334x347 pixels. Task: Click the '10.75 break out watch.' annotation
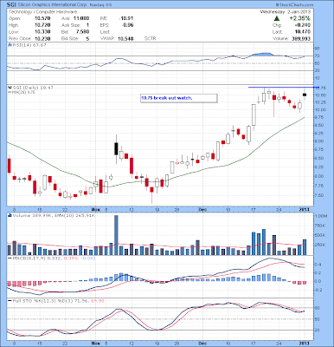tap(166, 98)
